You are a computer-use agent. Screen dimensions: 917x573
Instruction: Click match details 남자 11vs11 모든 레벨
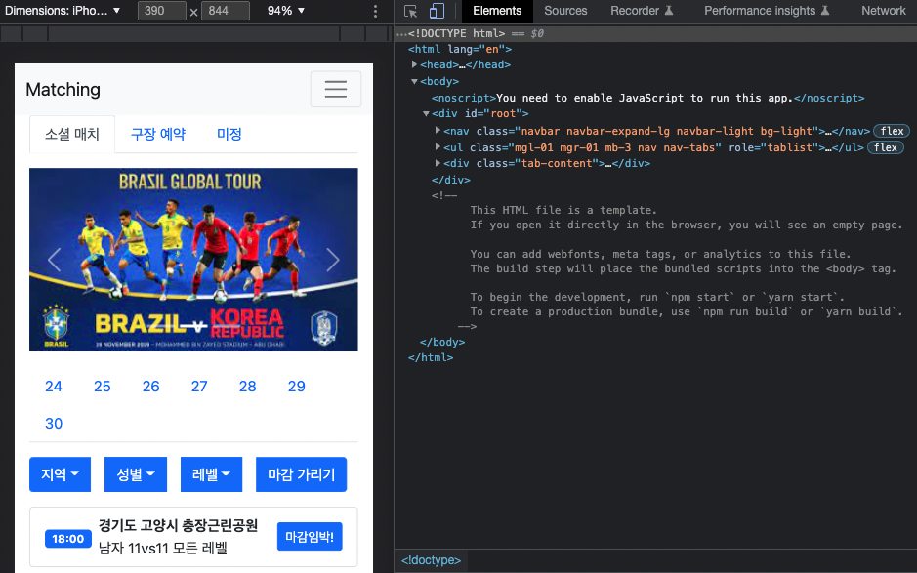point(163,548)
